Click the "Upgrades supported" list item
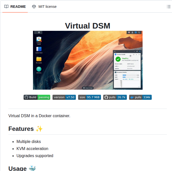 [35, 156]
